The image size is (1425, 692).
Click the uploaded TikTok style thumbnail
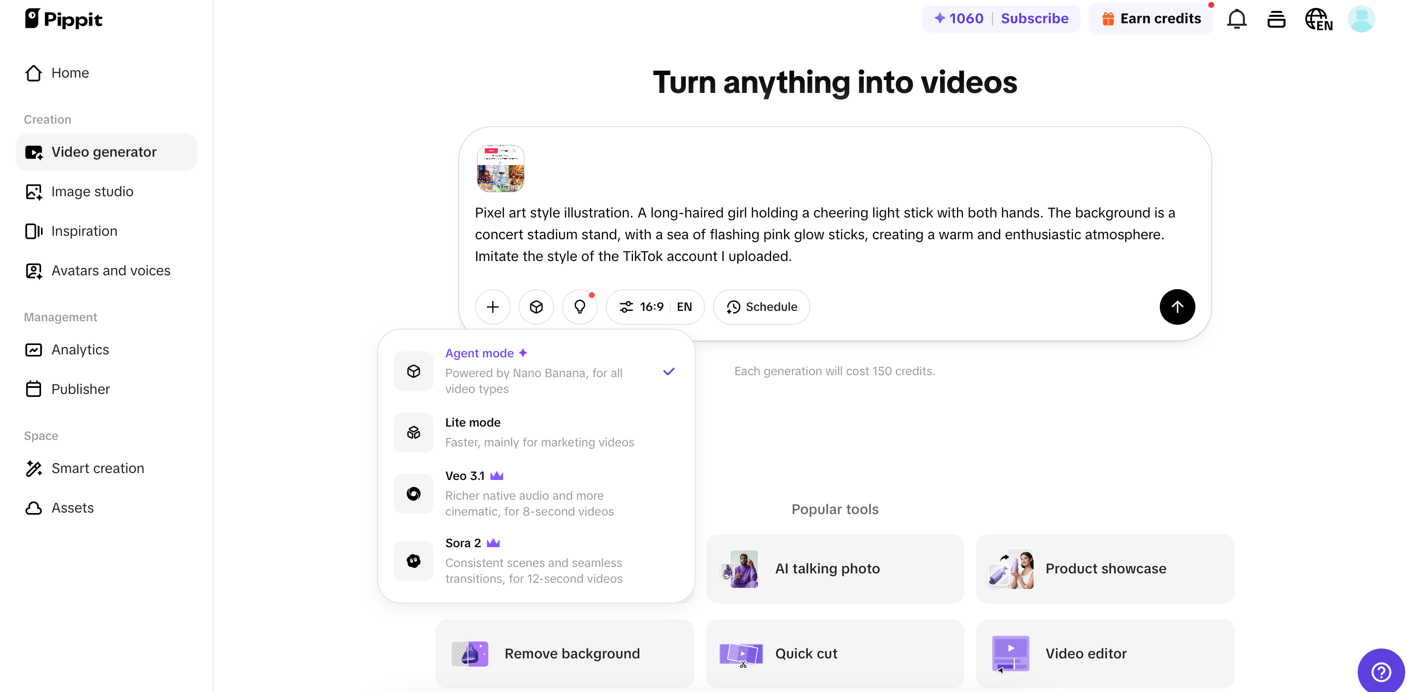pos(501,169)
